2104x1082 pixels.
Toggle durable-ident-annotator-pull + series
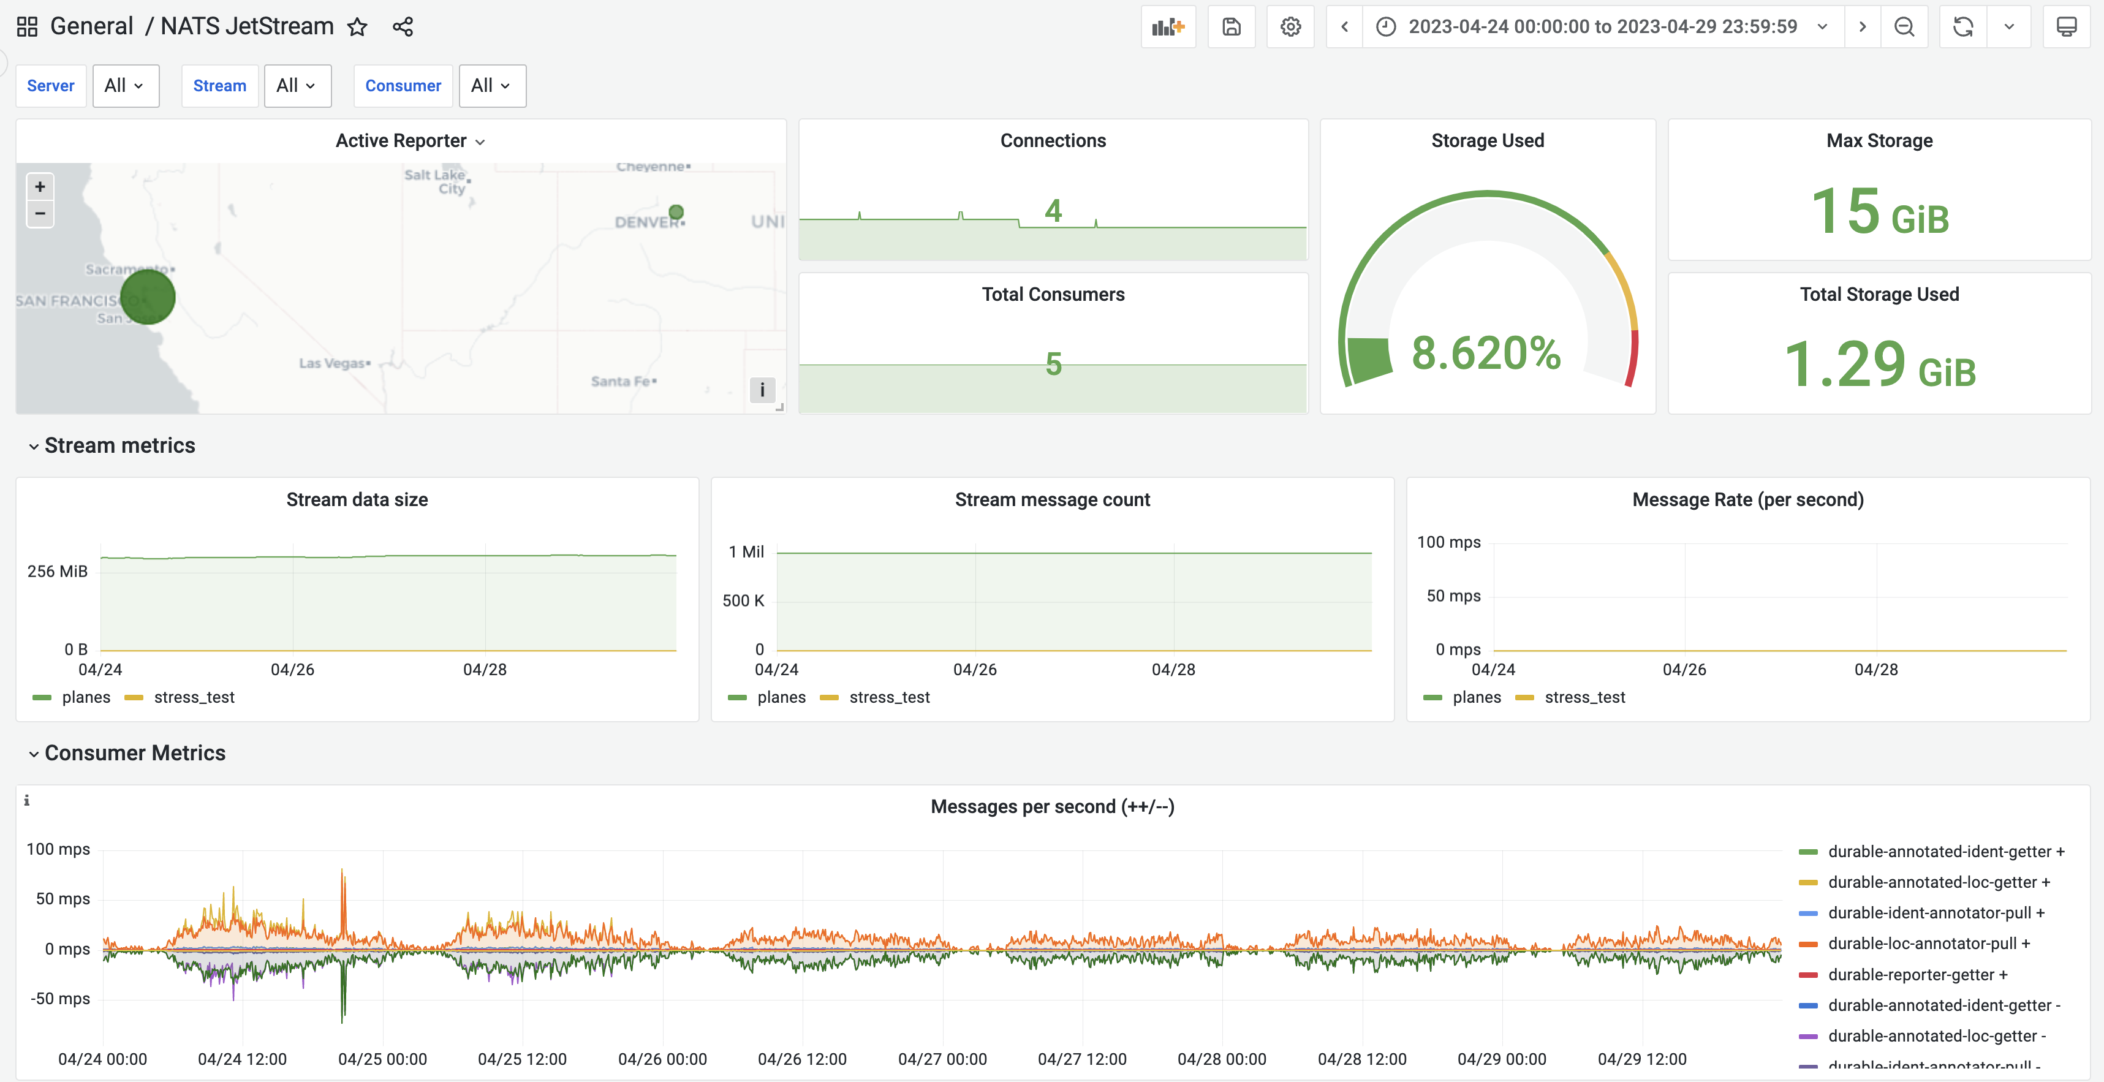[1936, 913]
